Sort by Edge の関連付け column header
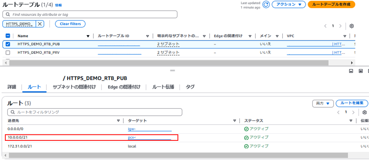 pyautogui.click(x=250, y=36)
